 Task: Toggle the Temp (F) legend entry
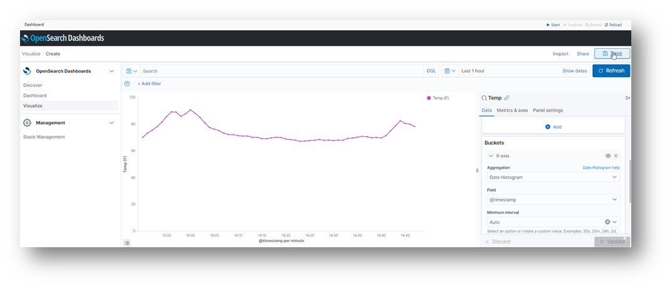point(438,98)
